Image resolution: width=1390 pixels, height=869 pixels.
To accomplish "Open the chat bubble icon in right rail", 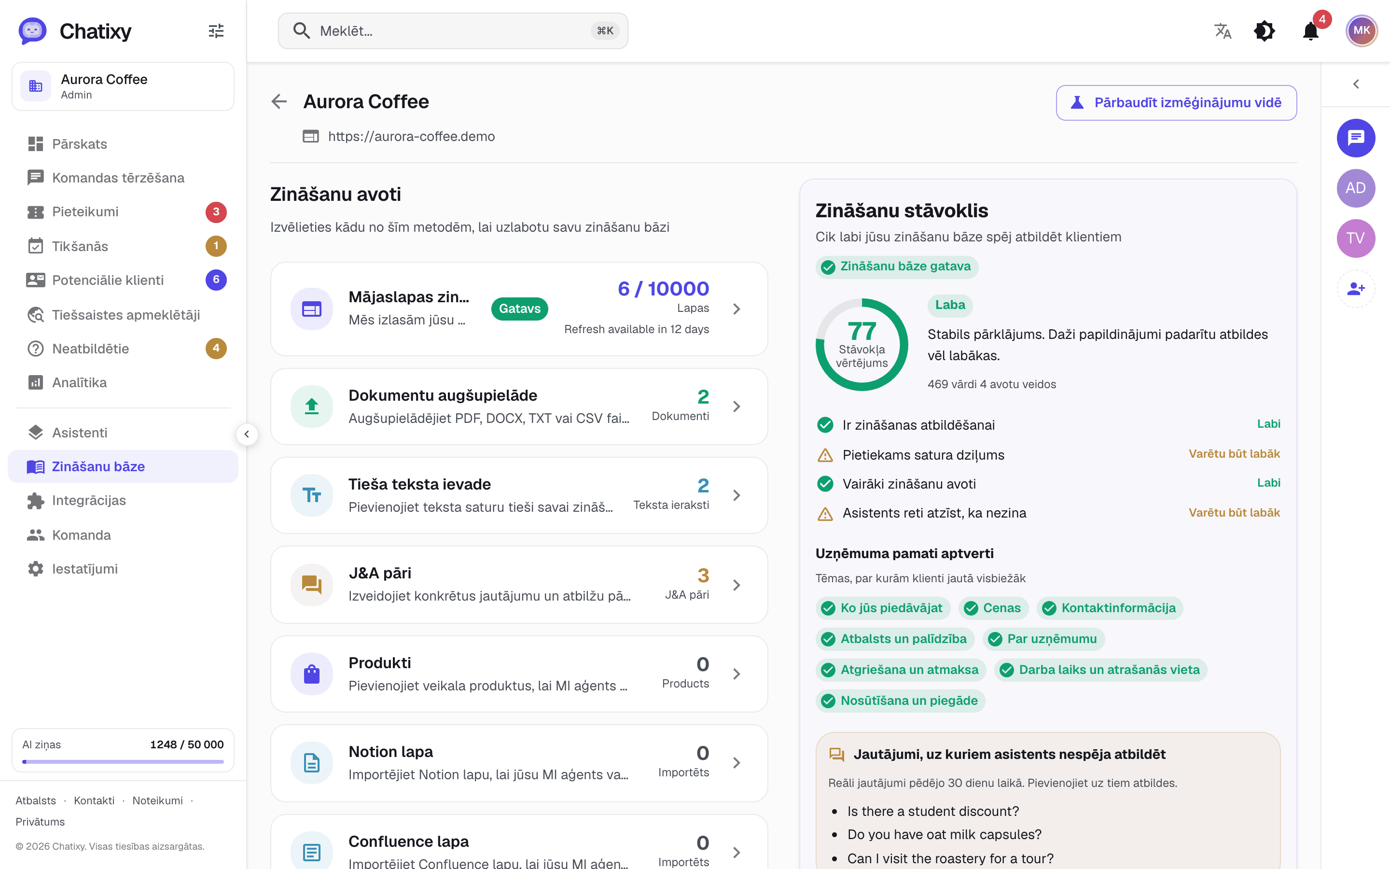I will (1356, 138).
